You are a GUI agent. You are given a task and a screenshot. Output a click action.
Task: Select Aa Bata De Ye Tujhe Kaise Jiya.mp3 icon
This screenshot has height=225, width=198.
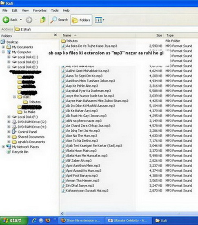(63, 46)
